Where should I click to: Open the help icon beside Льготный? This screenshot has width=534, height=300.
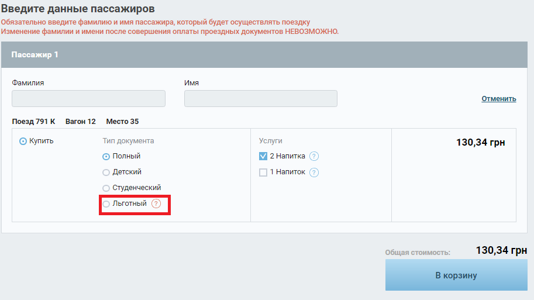click(156, 204)
